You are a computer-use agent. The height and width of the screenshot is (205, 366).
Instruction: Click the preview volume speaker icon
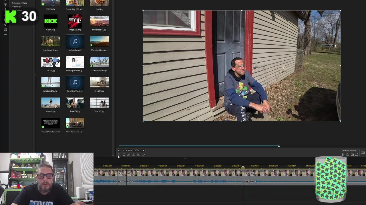coord(342,155)
